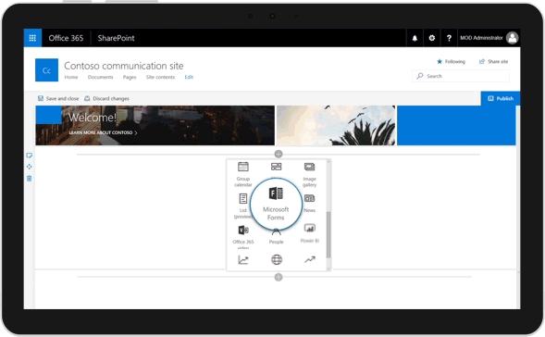This screenshot has height=337, width=545.
Task: Open Site contents in navigation
Action: point(160,77)
